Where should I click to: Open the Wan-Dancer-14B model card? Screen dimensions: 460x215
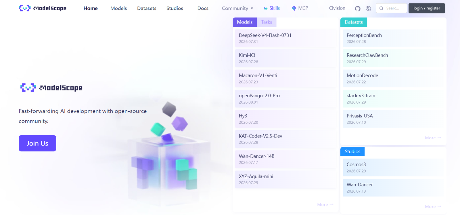(x=285, y=159)
